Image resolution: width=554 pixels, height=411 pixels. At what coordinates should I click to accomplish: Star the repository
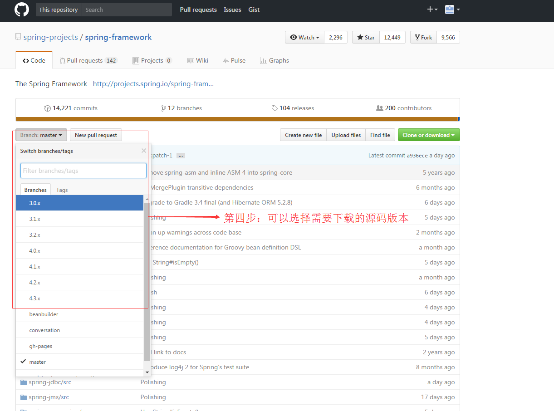366,37
